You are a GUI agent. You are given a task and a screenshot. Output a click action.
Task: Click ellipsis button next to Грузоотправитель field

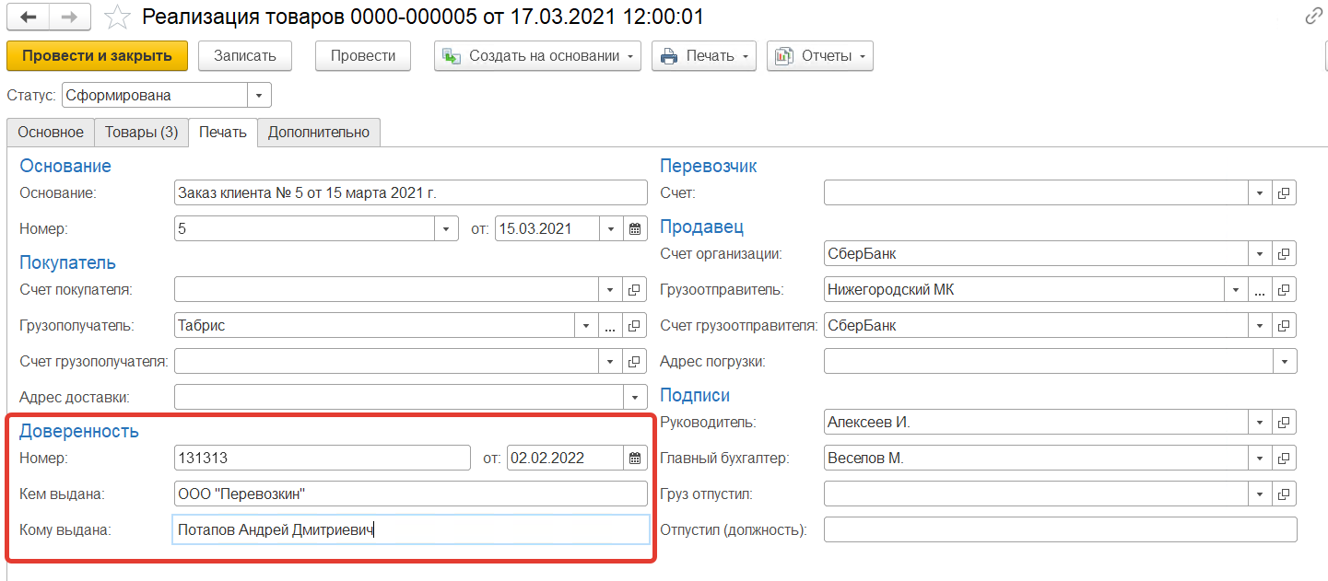pyautogui.click(x=1260, y=290)
